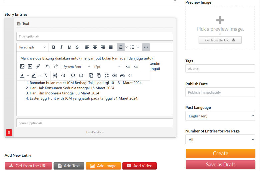The width and height of the screenshot is (260, 171).
Task: Open the System Font dropdown
Action: click(x=76, y=67)
